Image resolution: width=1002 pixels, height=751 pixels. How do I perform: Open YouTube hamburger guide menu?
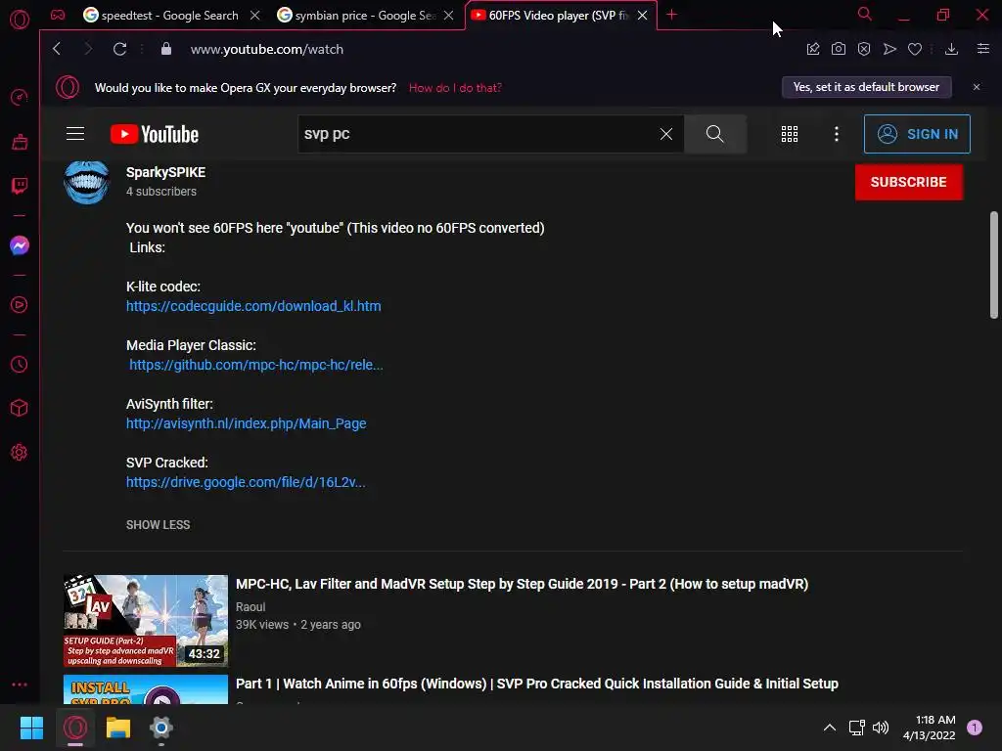click(x=75, y=133)
